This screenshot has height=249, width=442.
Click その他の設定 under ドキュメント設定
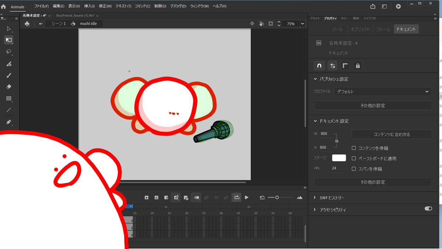pos(373,182)
